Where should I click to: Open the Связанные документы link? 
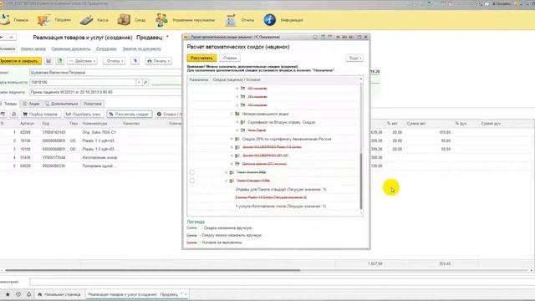[x=71, y=48]
